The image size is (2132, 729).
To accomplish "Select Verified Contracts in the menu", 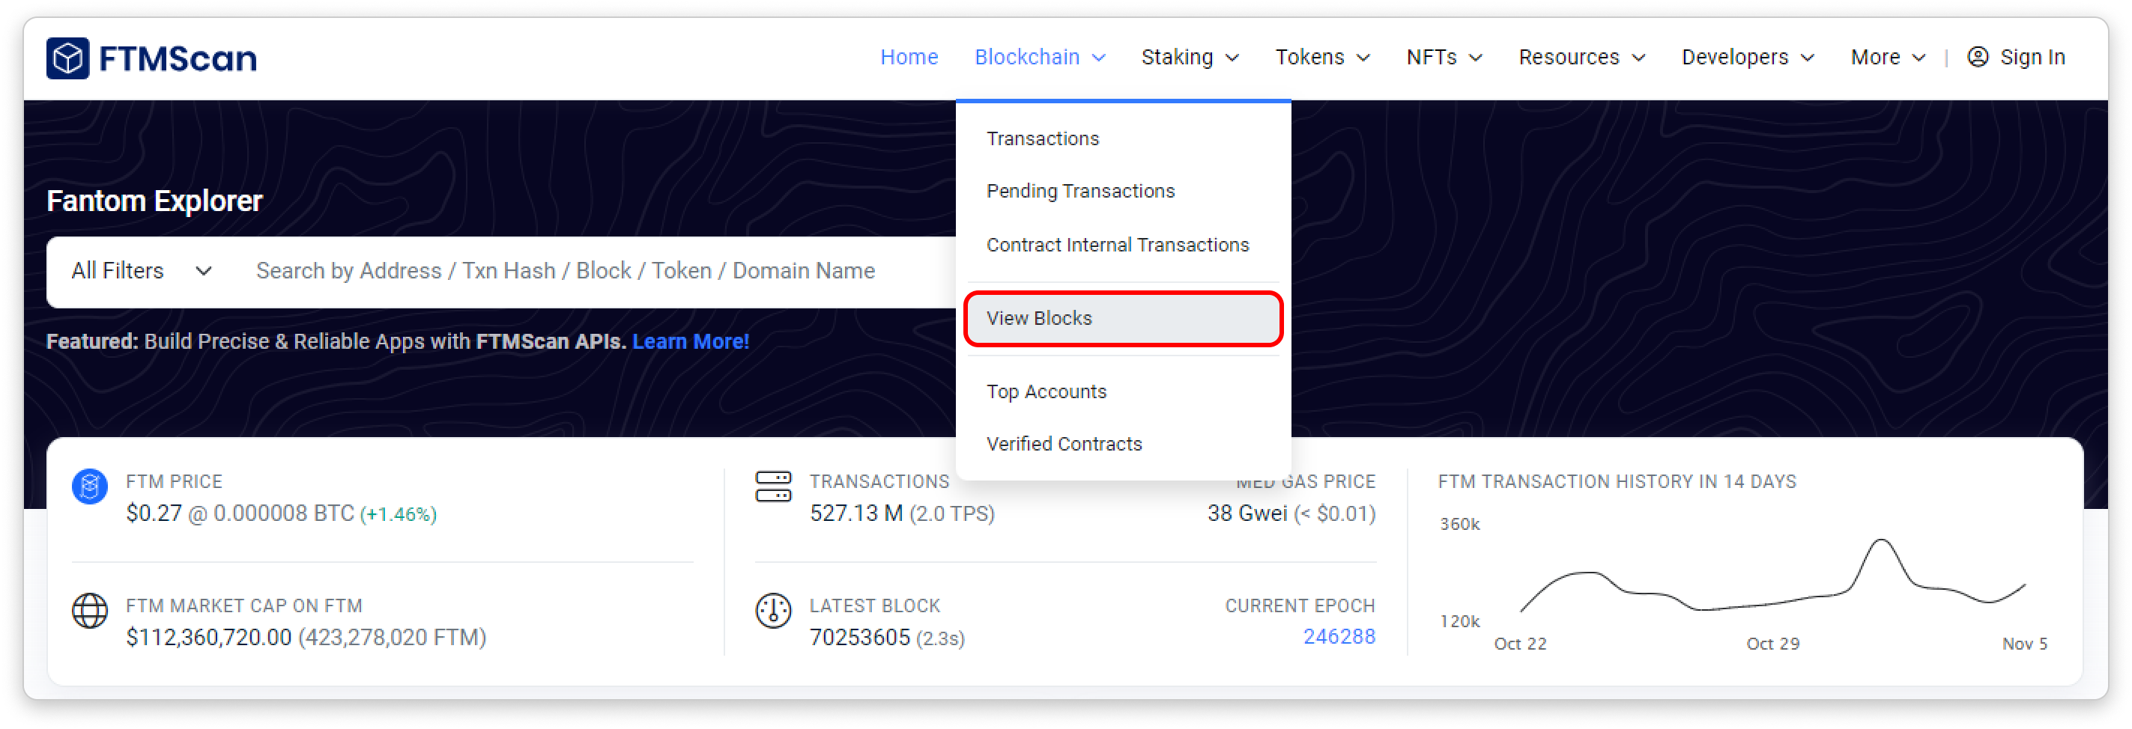I will (x=1064, y=444).
